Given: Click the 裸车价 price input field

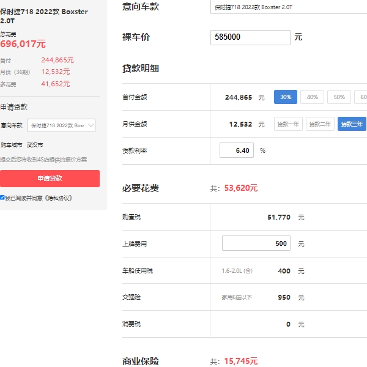Looking at the screenshot, I should pyautogui.click(x=250, y=37).
